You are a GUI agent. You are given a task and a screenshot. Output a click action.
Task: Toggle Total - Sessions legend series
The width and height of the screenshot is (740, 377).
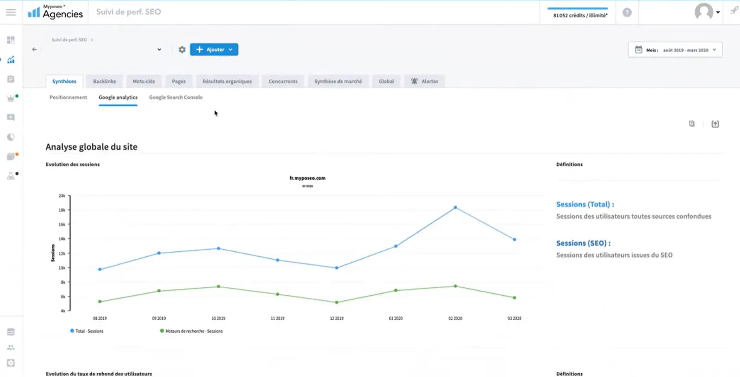tap(87, 331)
